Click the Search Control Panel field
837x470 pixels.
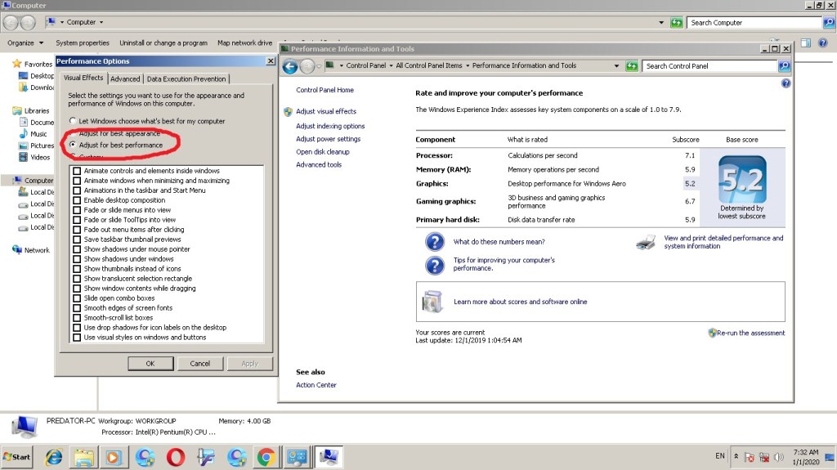click(x=709, y=66)
